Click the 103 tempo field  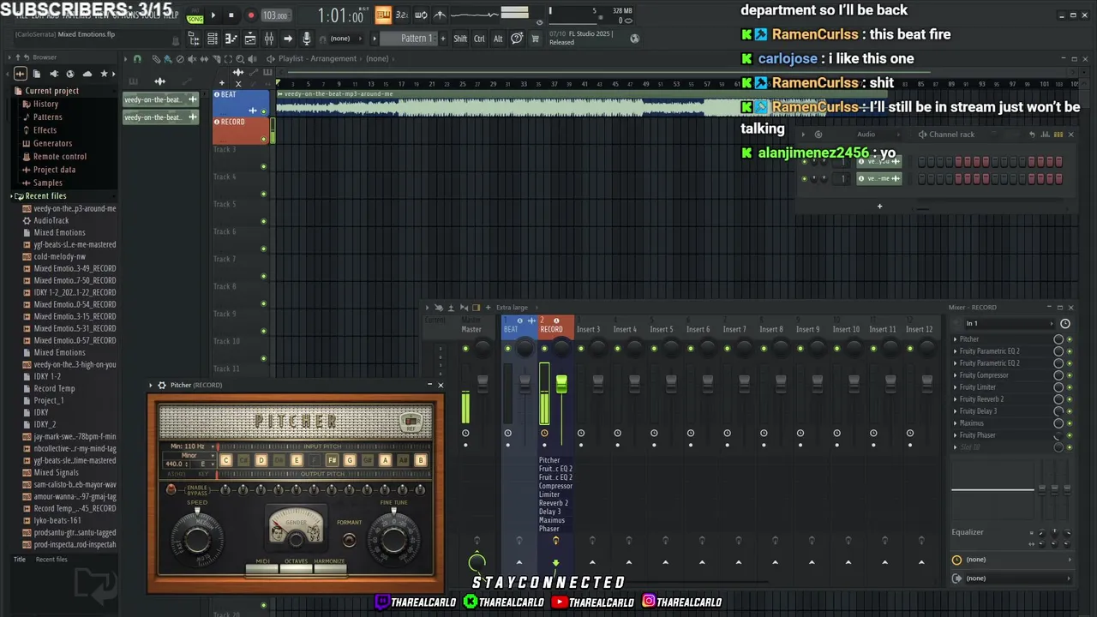point(275,15)
